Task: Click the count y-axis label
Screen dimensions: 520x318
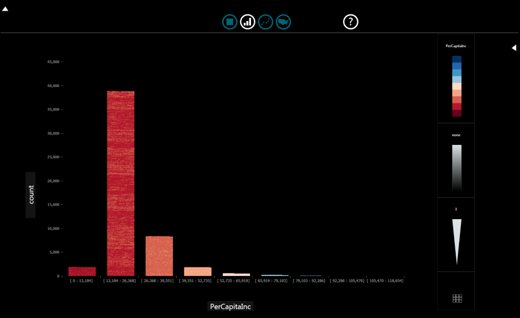Action: click(x=31, y=195)
